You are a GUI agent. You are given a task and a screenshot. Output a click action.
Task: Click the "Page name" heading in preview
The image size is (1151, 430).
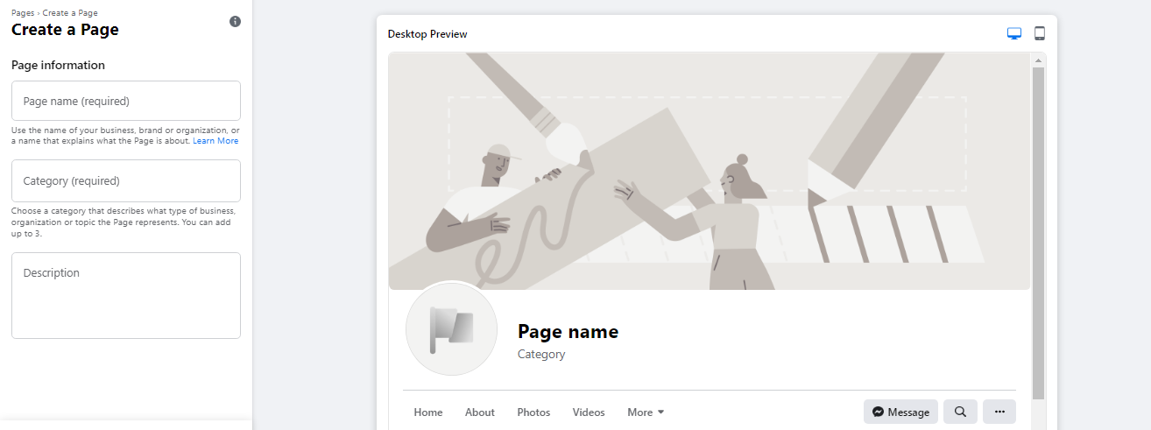click(x=568, y=332)
